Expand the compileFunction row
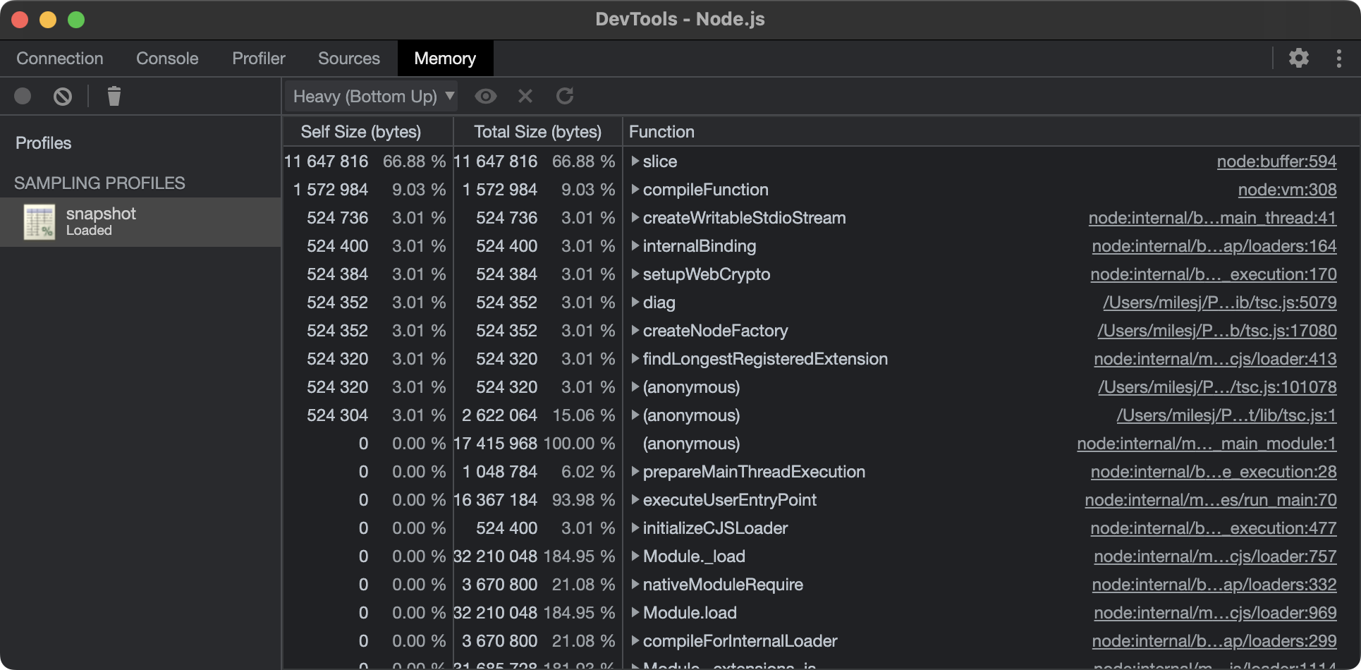Screen dimensions: 1361x670 (635, 190)
